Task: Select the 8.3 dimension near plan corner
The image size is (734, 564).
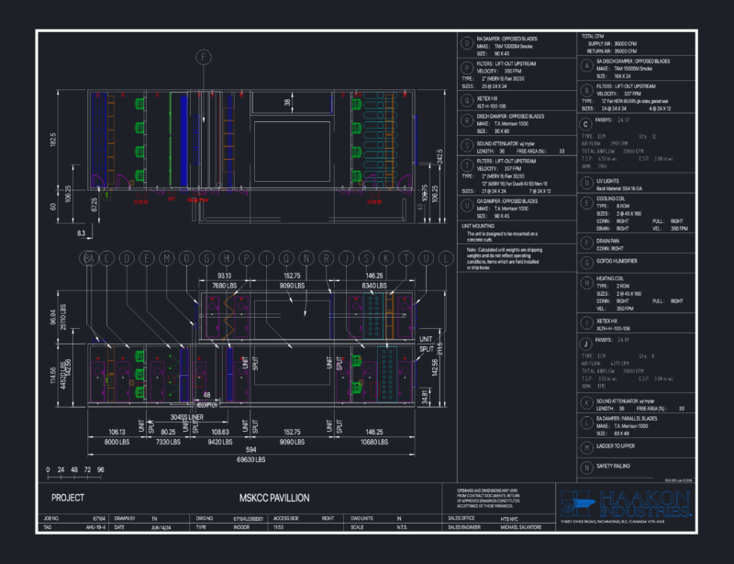Action: click(x=81, y=233)
